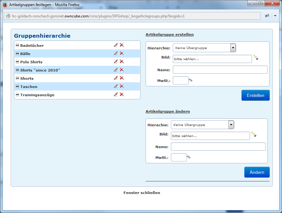The image size is (282, 213).
Task: Click image picker icon in Artikelgruppe erstellen
Action: tap(256, 58)
